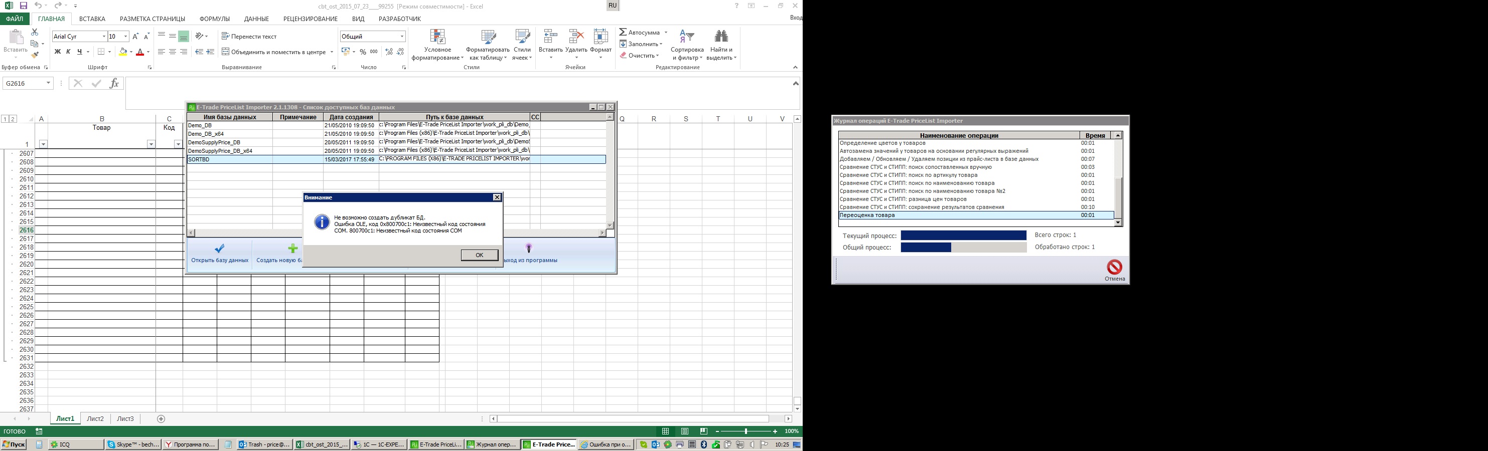
Task: Switch to the РАЗРАБОТЧИК ribbon tab
Action: coord(400,19)
